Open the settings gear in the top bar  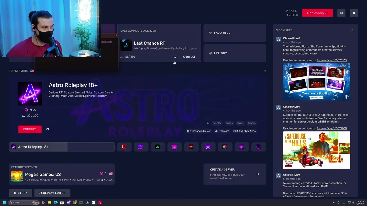point(341,13)
